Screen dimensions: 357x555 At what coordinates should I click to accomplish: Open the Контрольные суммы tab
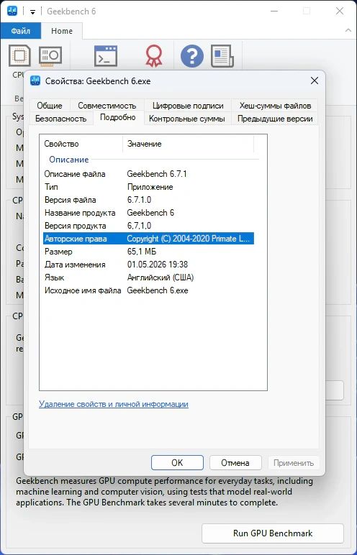(187, 118)
